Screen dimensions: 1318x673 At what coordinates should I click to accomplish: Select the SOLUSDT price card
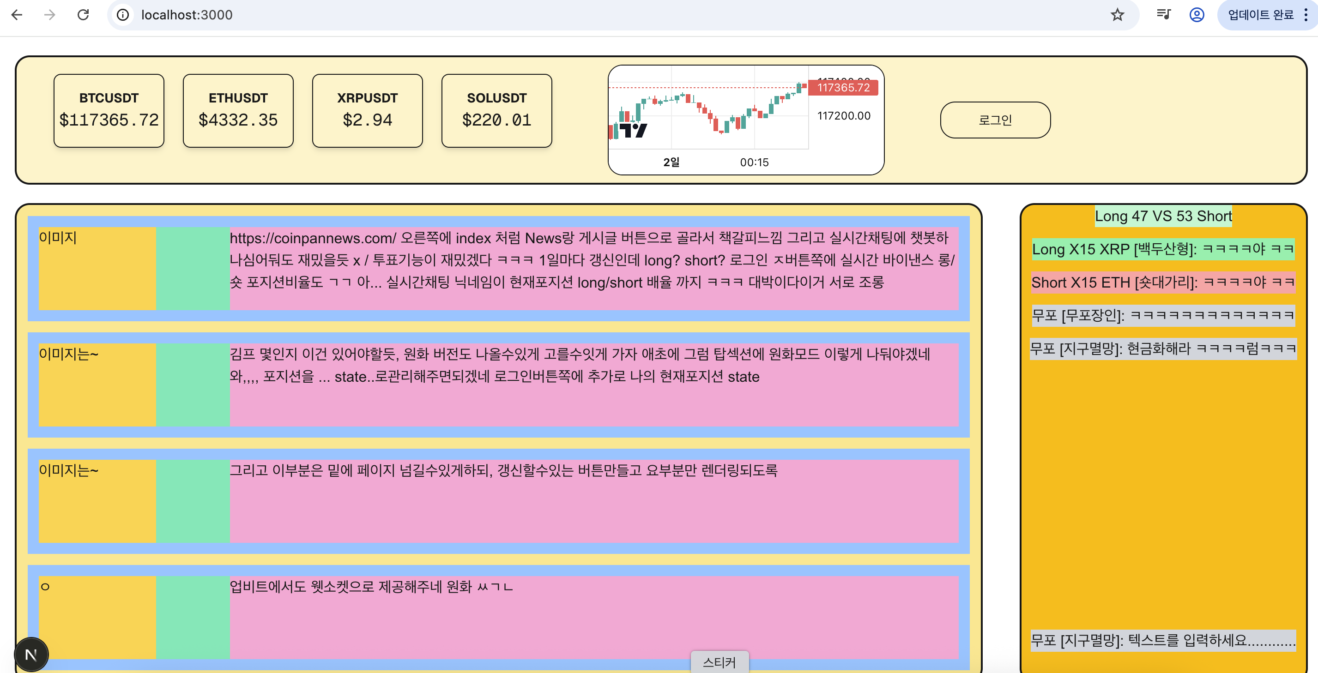(x=496, y=110)
